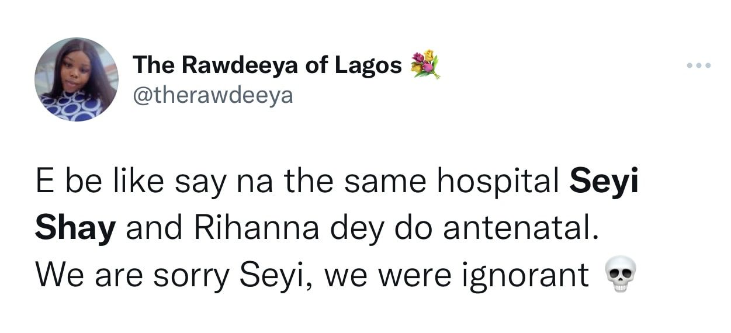
Task: Open the three-dot more options menu
Action: coord(698,65)
